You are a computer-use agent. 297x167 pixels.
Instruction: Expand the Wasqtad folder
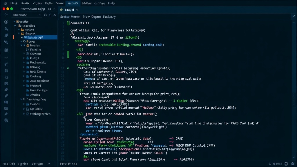coord(24,86)
